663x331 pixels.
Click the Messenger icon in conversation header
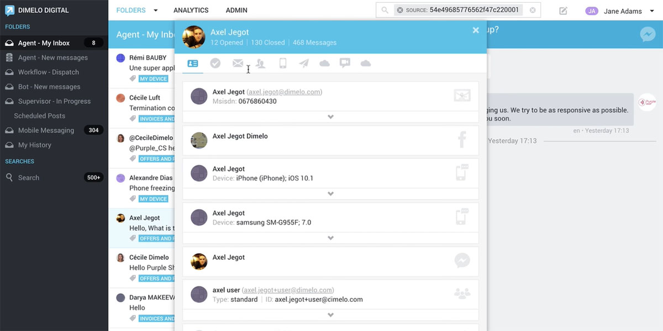point(648,34)
